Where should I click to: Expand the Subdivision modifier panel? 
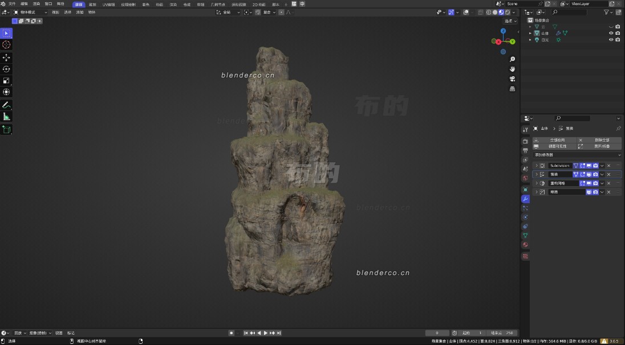(x=537, y=166)
